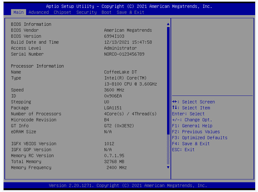
Task: Select the BIOS Version value 6994I103
Action: (114, 36)
